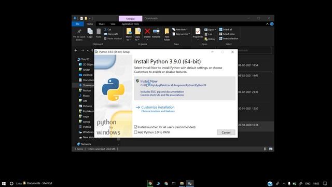Click the Back arrow in Explorer
Image resolution: width=332 pixels, height=187 pixels.
tap(76, 50)
